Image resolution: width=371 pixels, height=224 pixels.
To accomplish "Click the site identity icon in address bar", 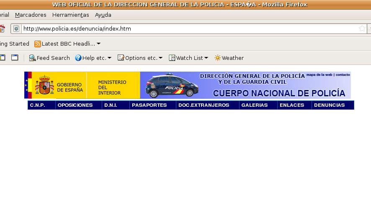I will coord(16,29).
